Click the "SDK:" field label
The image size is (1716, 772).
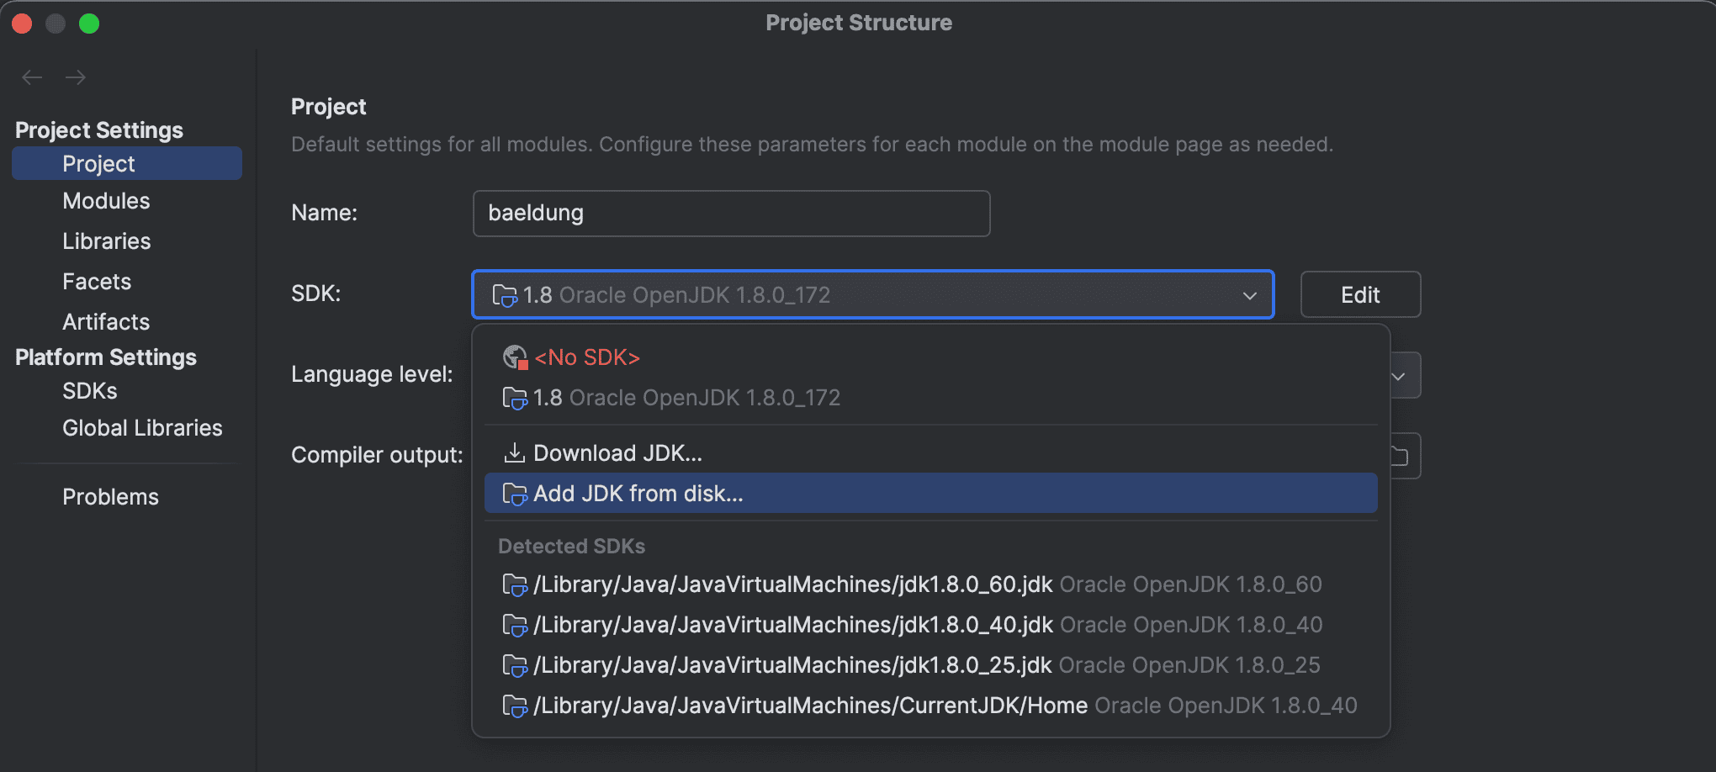tap(316, 293)
